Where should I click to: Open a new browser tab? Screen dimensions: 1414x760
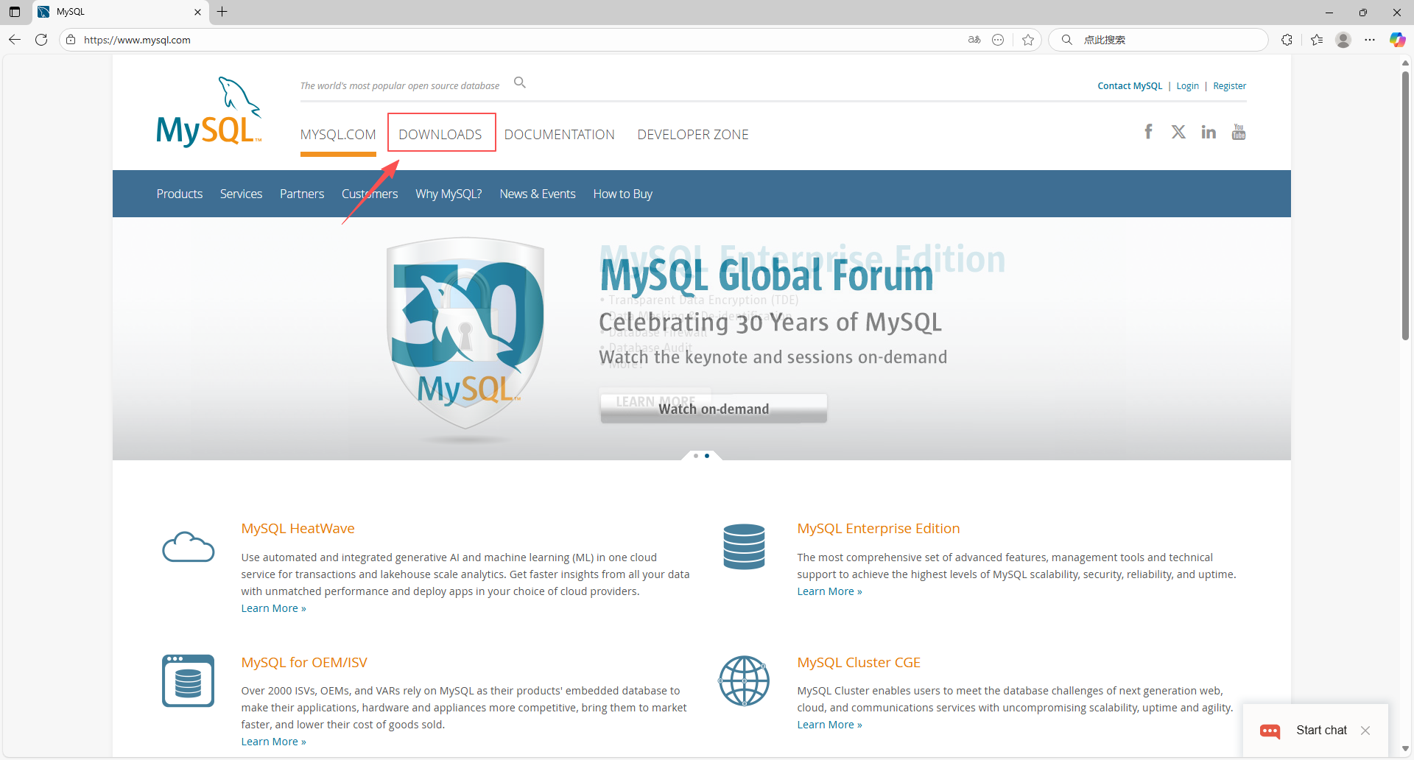222,12
